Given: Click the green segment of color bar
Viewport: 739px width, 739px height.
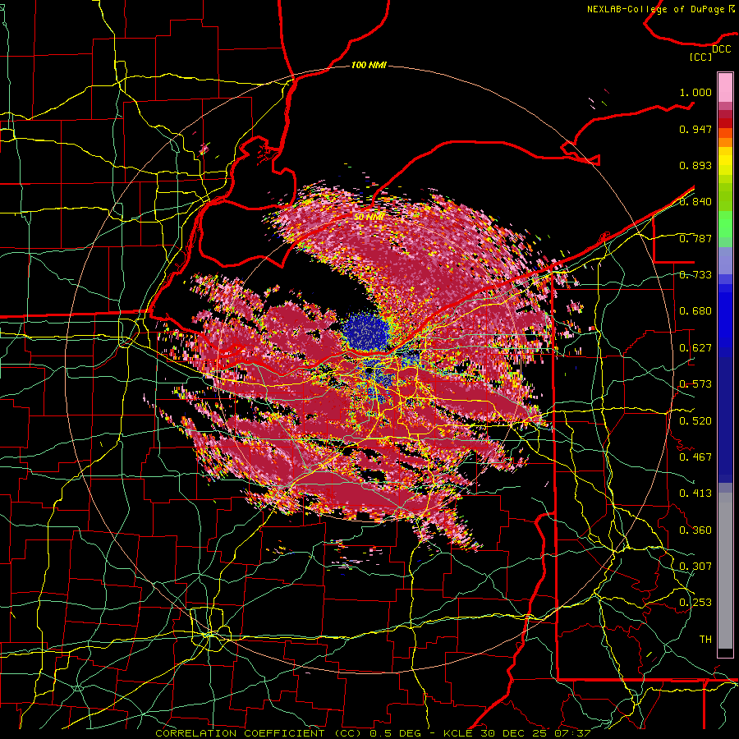Looking at the screenshot, I should tap(725, 224).
